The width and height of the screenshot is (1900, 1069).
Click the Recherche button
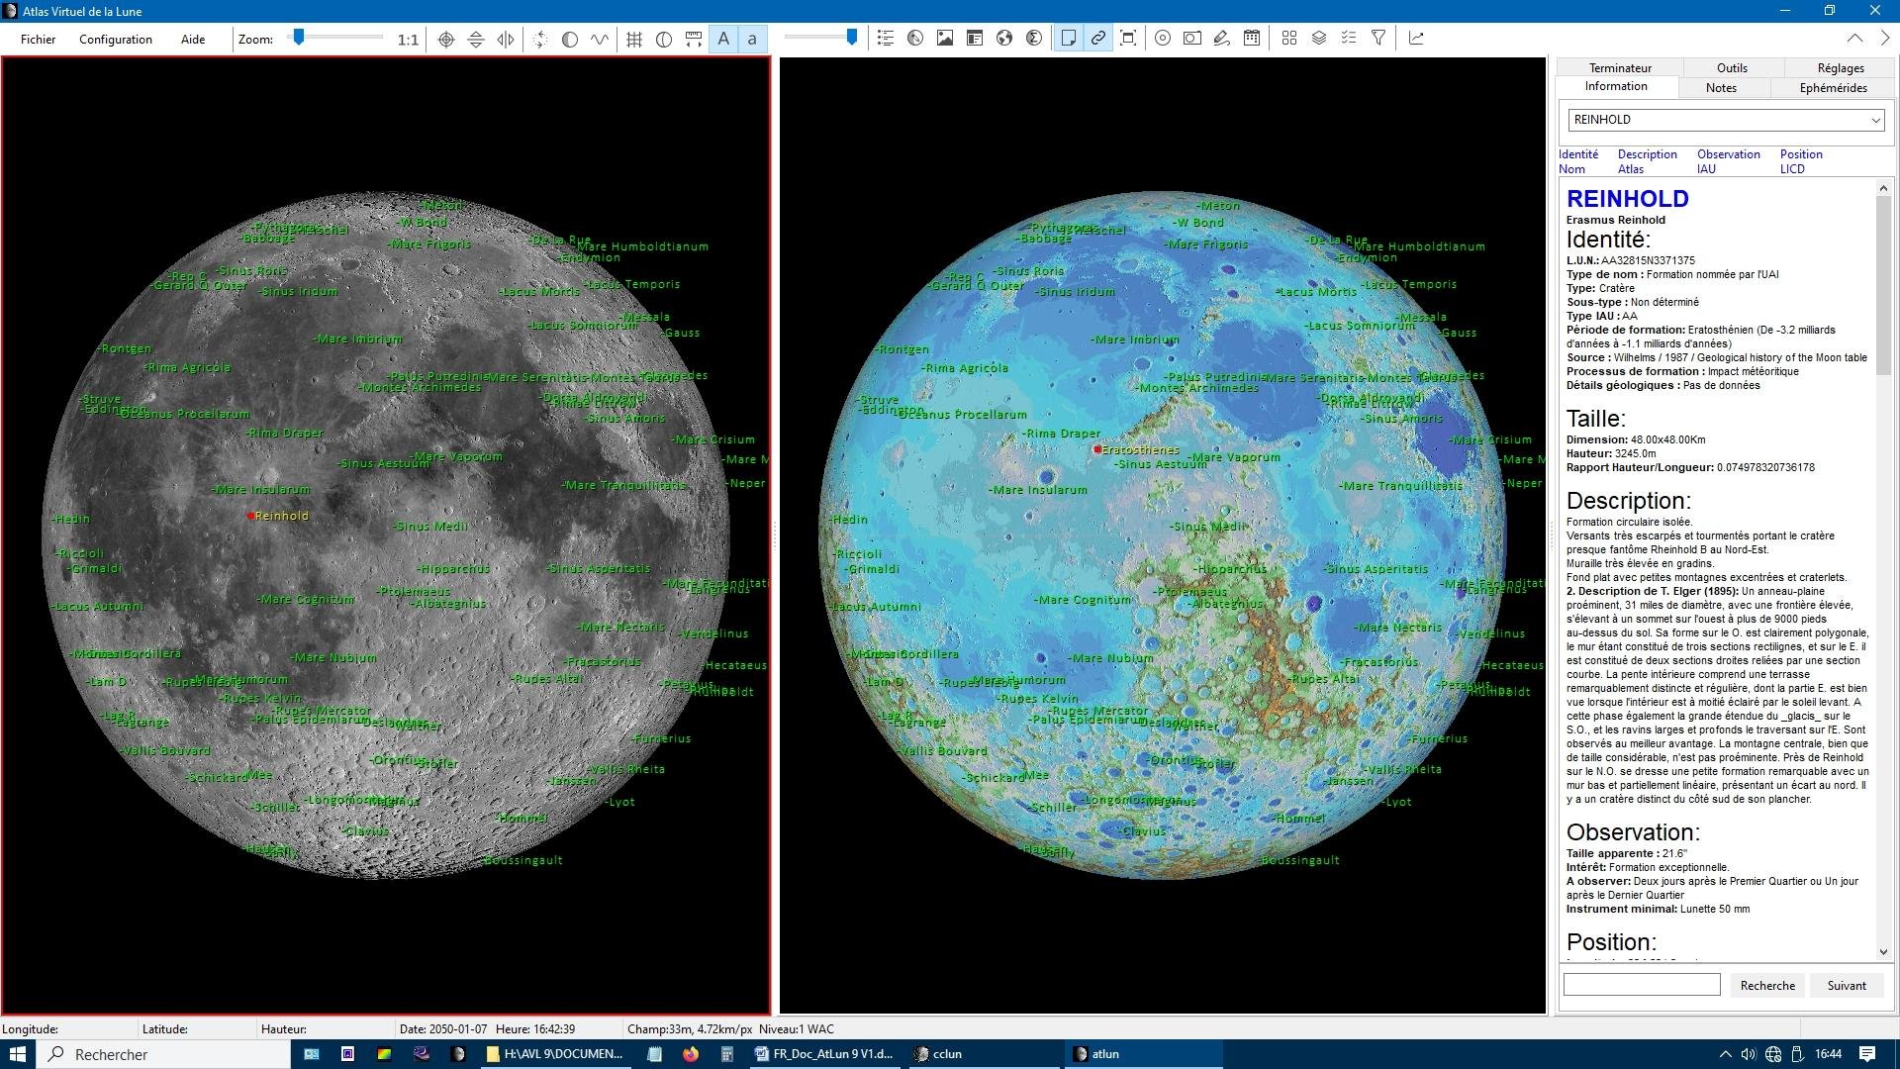1767,985
